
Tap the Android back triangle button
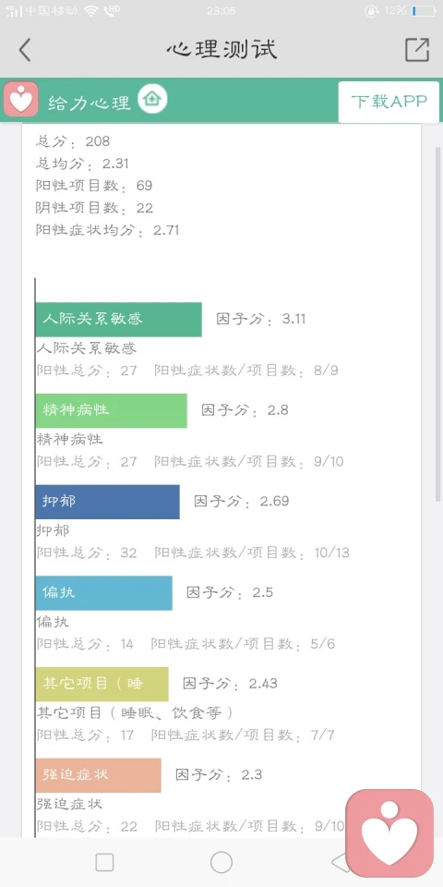(x=341, y=863)
